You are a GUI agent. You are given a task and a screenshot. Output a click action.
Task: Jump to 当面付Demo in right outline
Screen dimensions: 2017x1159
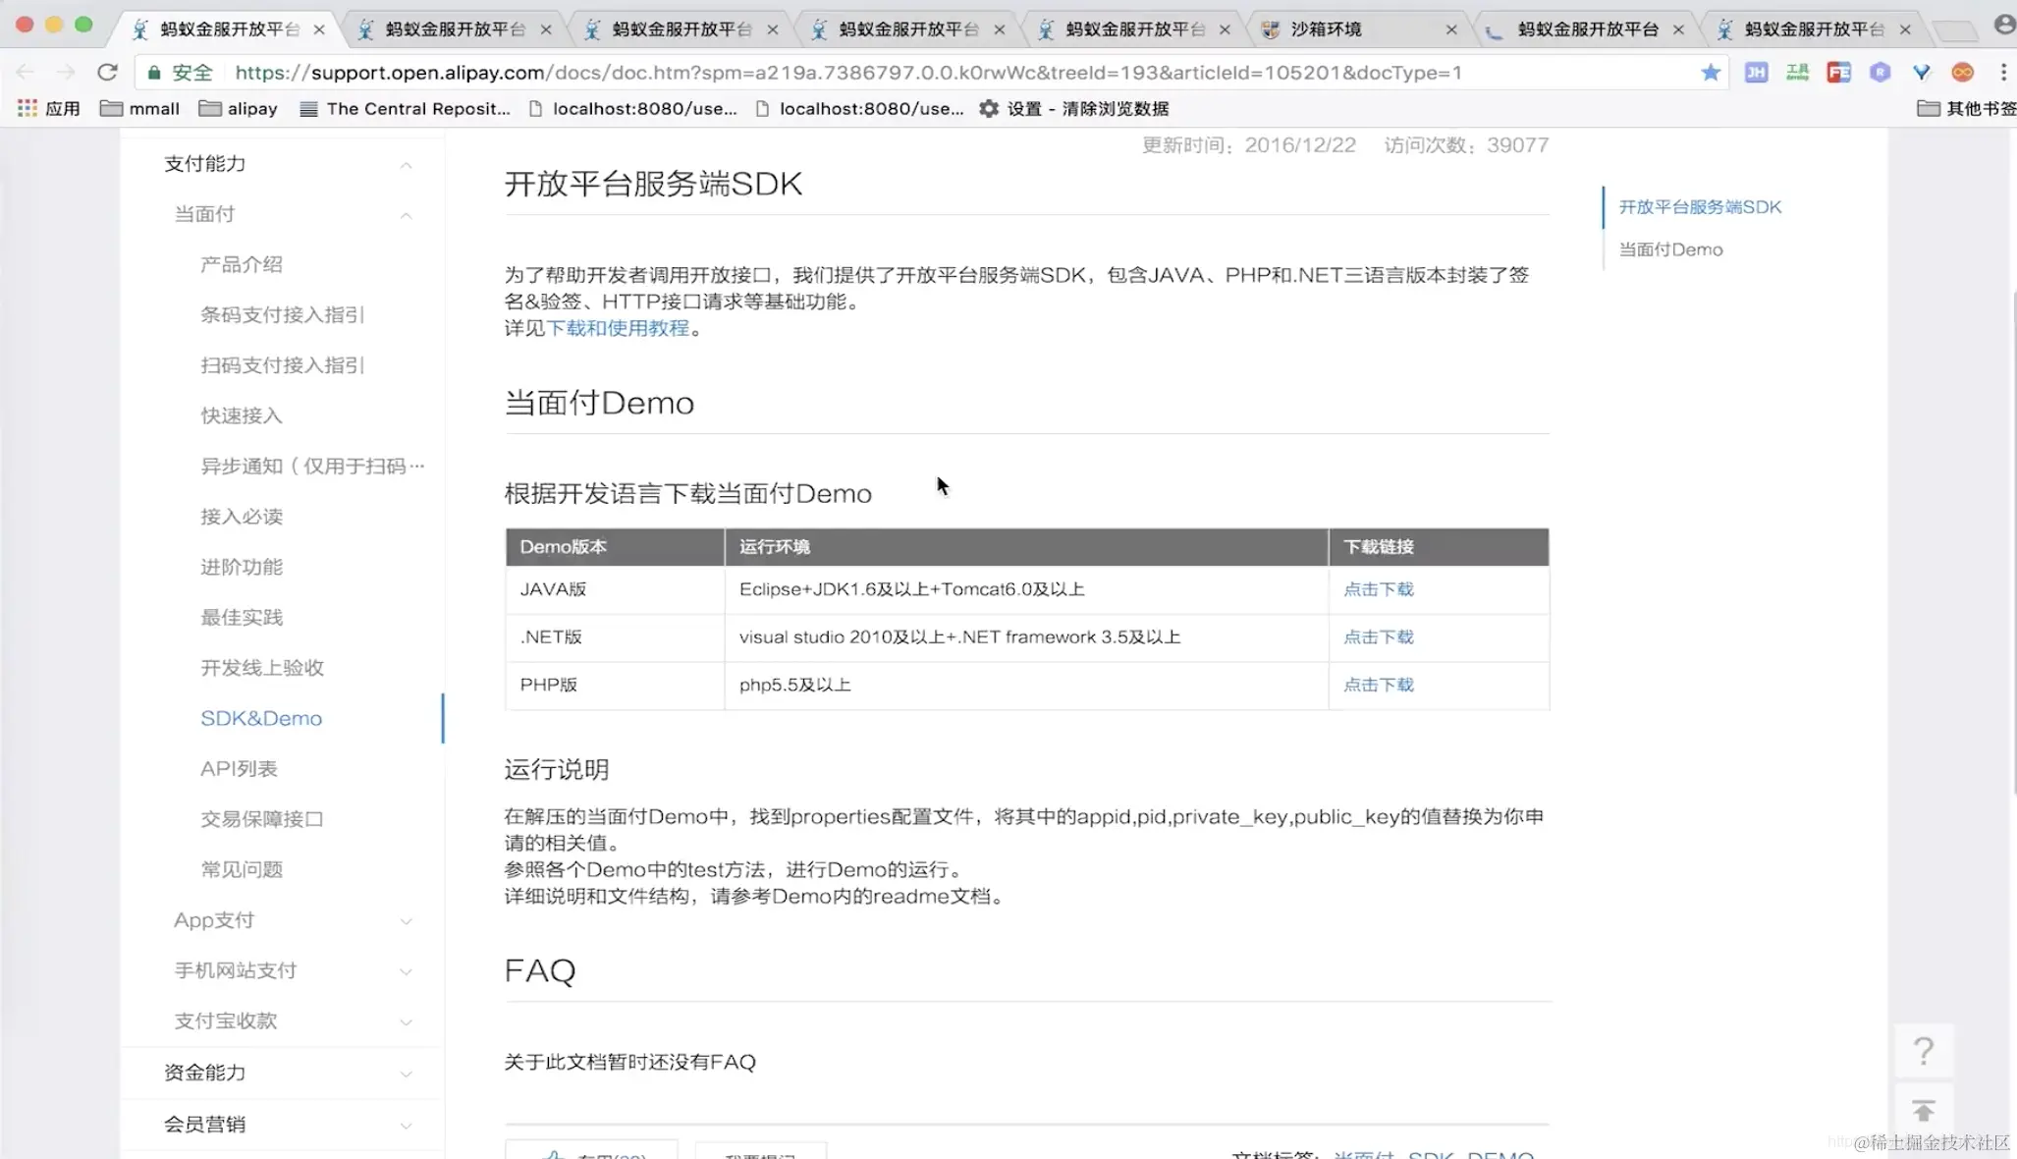1669,249
